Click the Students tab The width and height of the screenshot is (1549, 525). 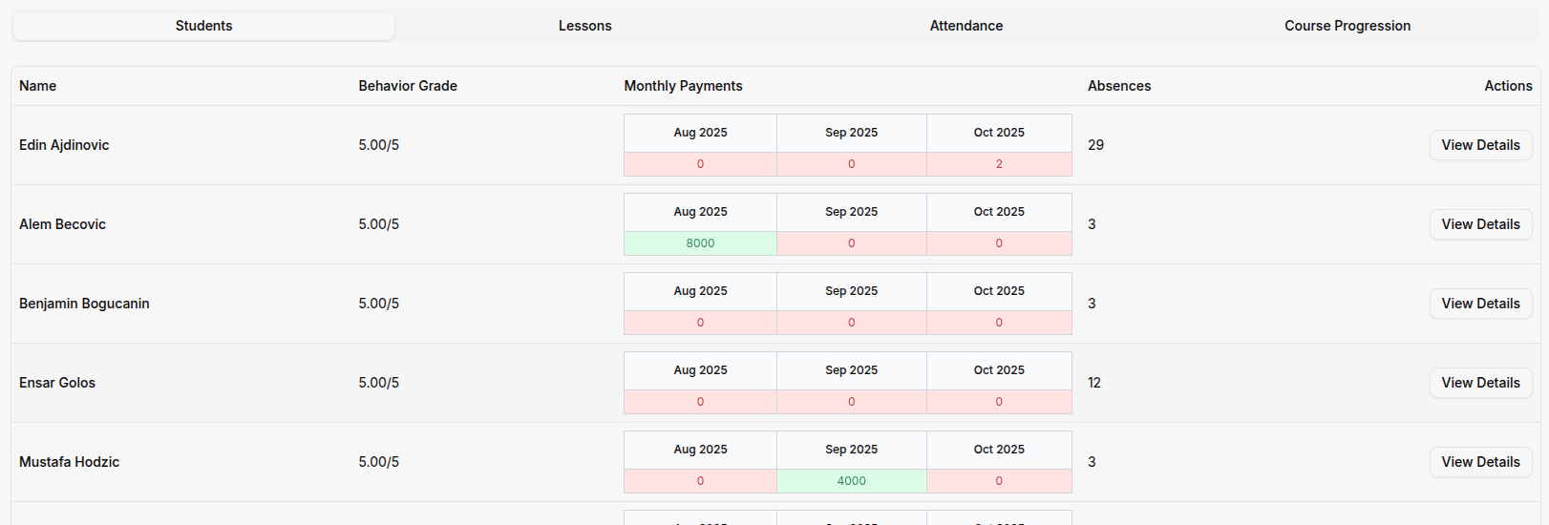click(203, 26)
